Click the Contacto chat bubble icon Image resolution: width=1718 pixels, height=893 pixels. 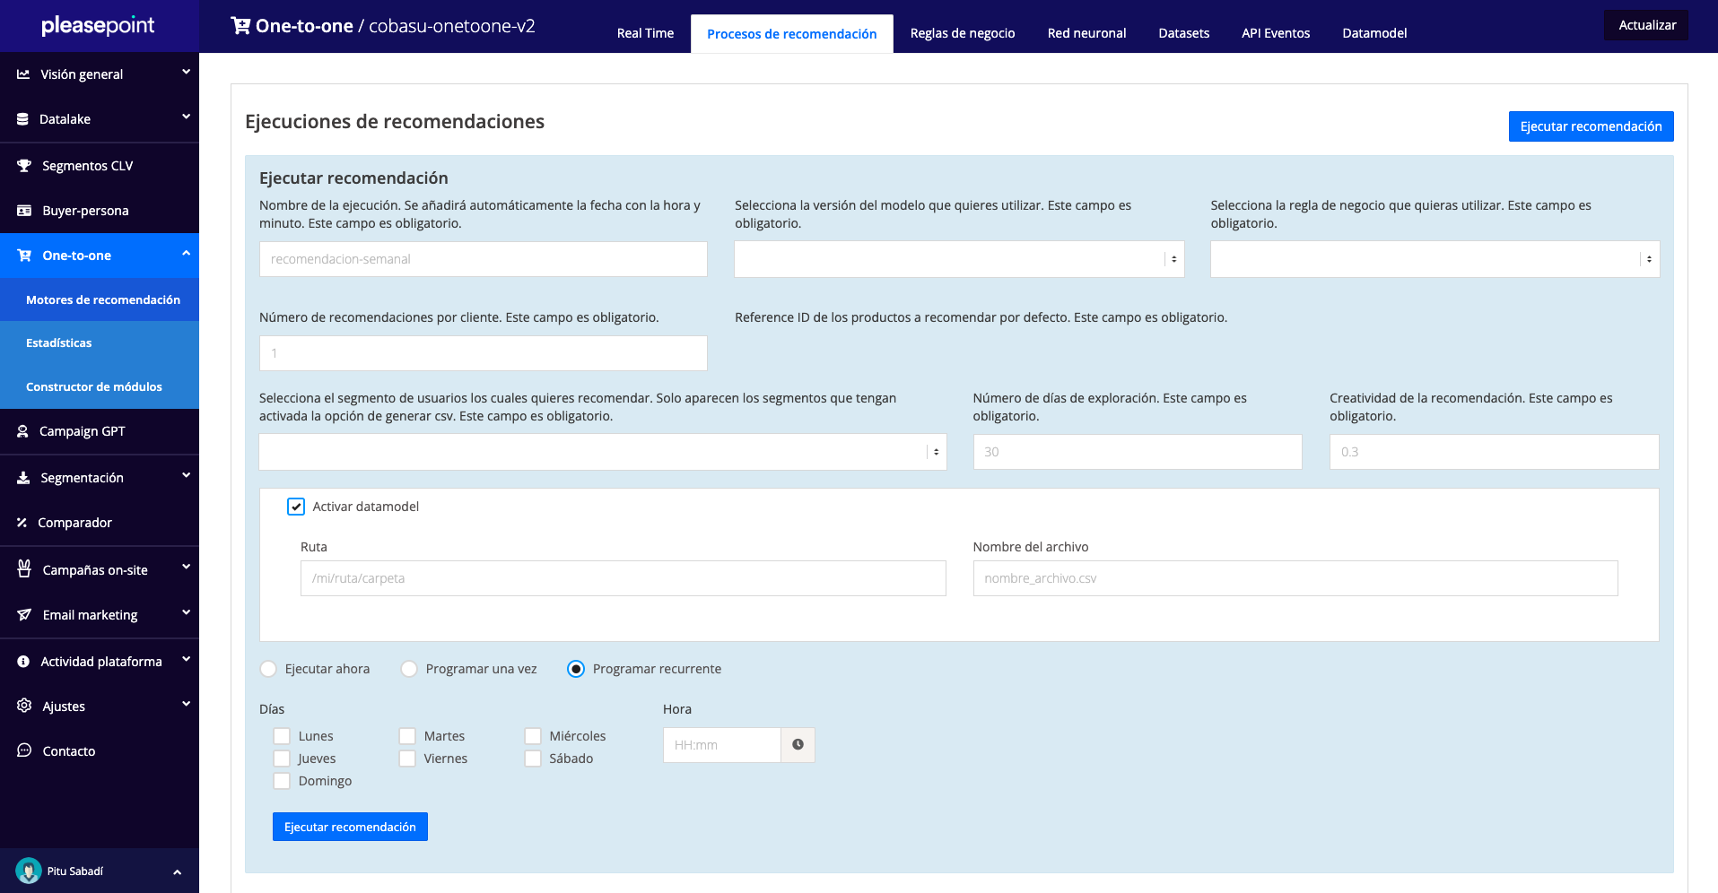(x=24, y=750)
